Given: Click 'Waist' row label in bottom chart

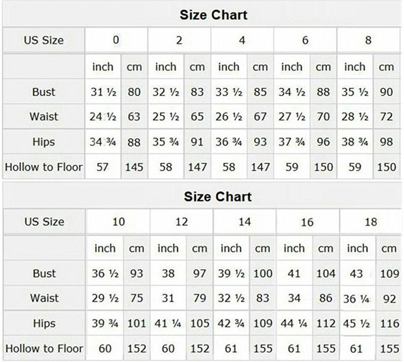Looking at the screenshot, I should [x=44, y=298].
